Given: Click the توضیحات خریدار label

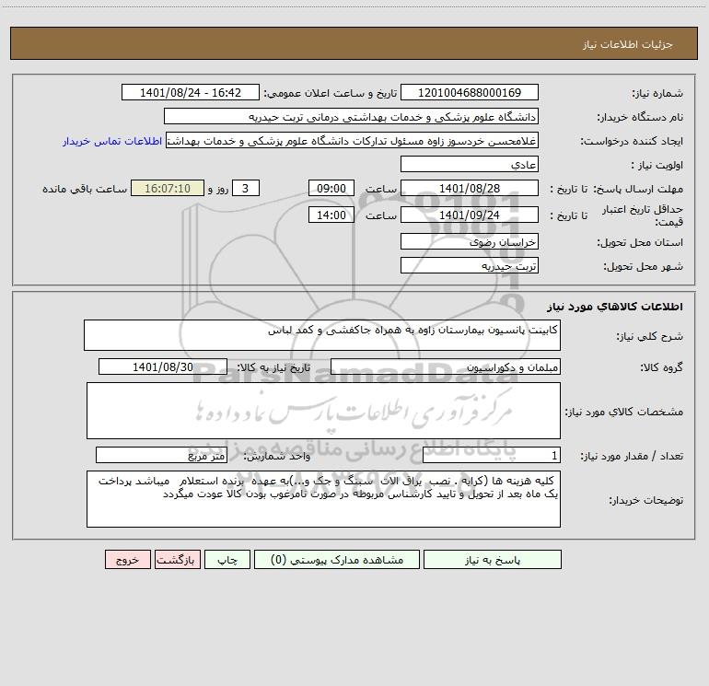Looking at the screenshot, I should pos(645,500).
